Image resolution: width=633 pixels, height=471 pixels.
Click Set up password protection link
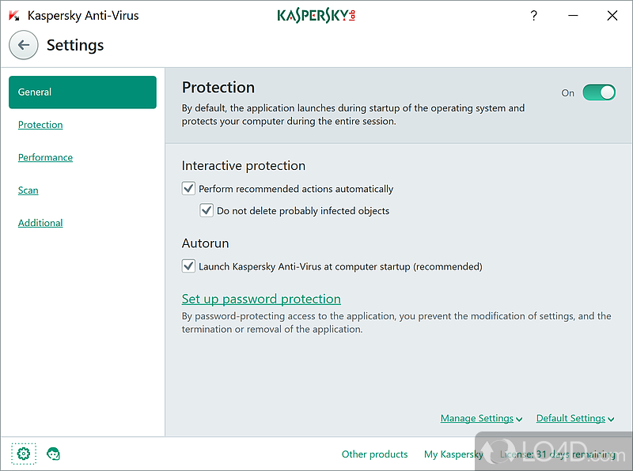coord(261,299)
